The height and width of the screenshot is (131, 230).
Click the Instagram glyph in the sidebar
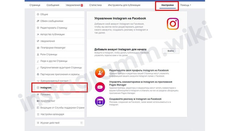[38, 88]
